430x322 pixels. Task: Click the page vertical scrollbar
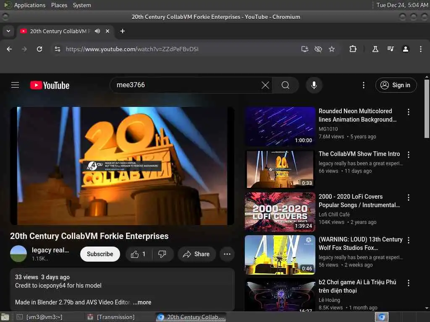(427, 109)
